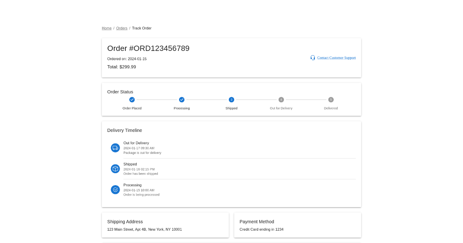Screen dimensions: 463x243
Task: Click the delivery truck timeline icon
Action: (x=115, y=148)
